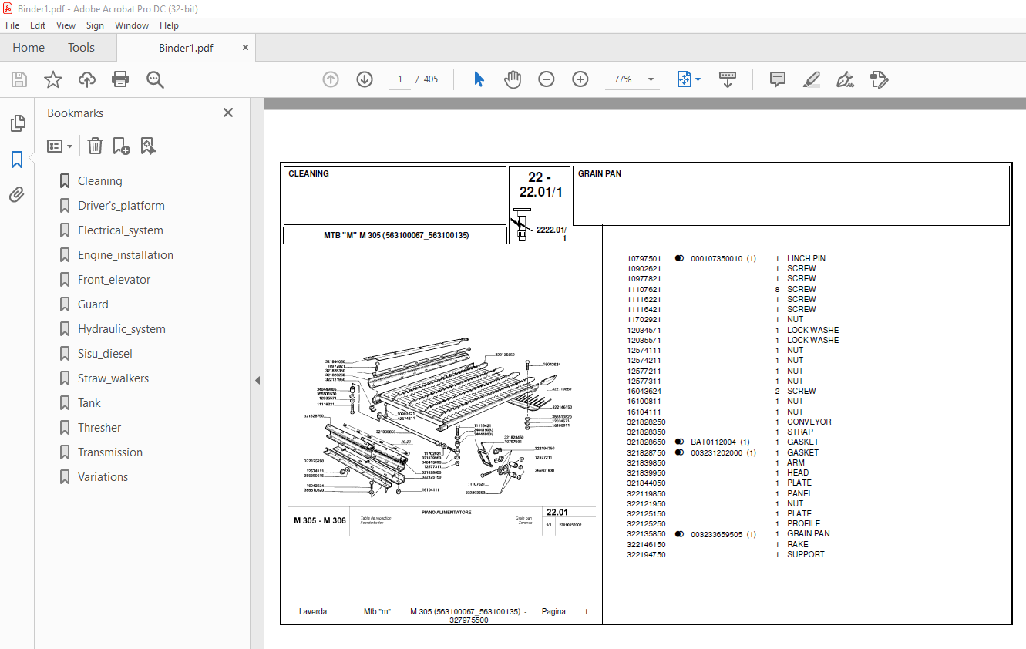Open the Window menu

pos(132,25)
